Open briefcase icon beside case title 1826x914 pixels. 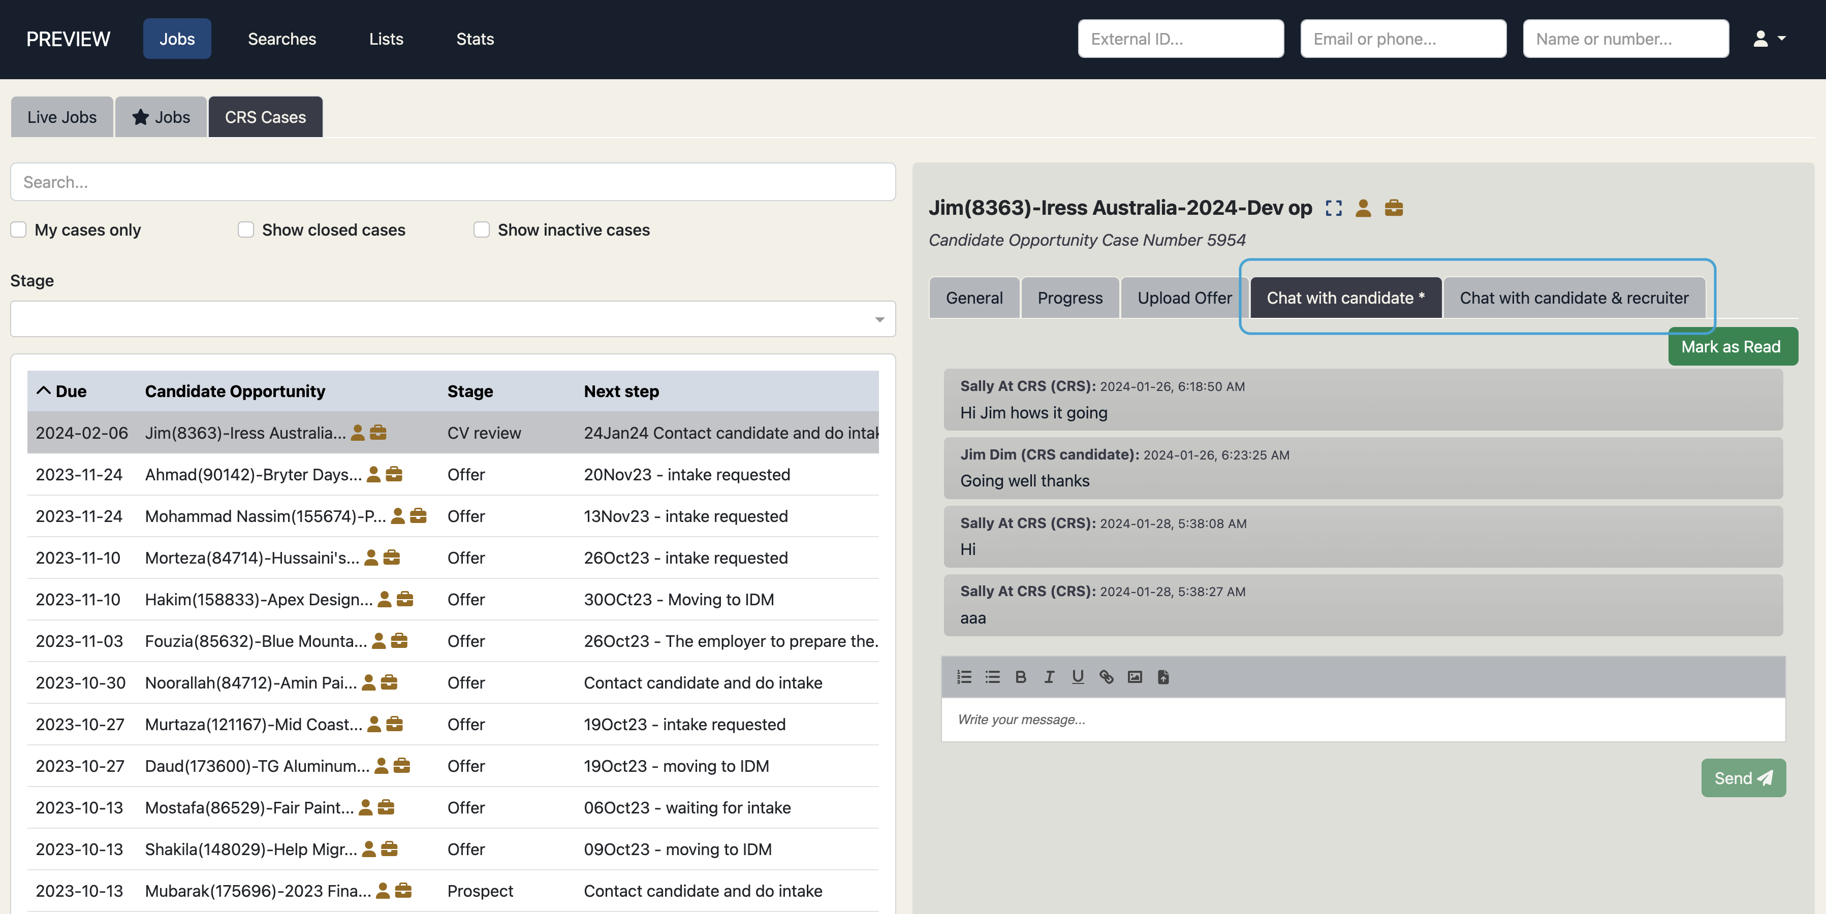click(1394, 208)
